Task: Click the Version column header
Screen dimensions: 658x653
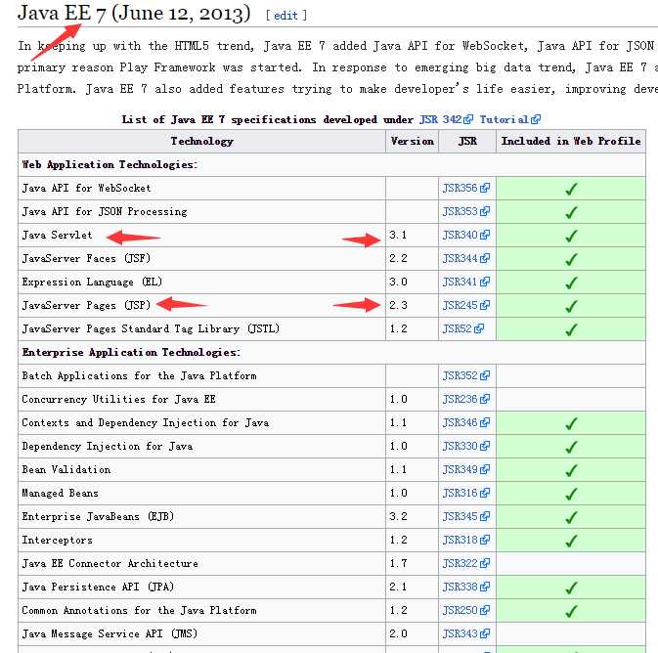Action: click(x=412, y=142)
